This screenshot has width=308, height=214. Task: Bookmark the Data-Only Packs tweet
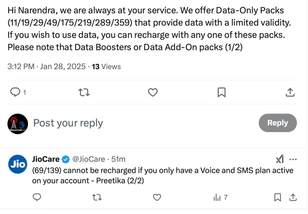(222, 92)
